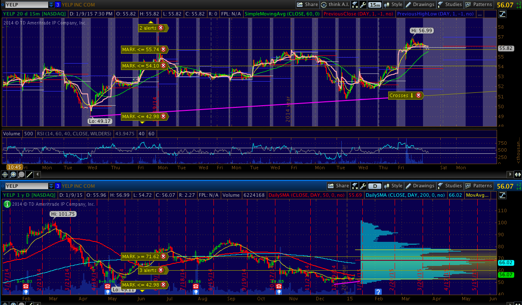Click the green info icon on lower chart
This screenshot has height=305, width=522.
coord(6,204)
